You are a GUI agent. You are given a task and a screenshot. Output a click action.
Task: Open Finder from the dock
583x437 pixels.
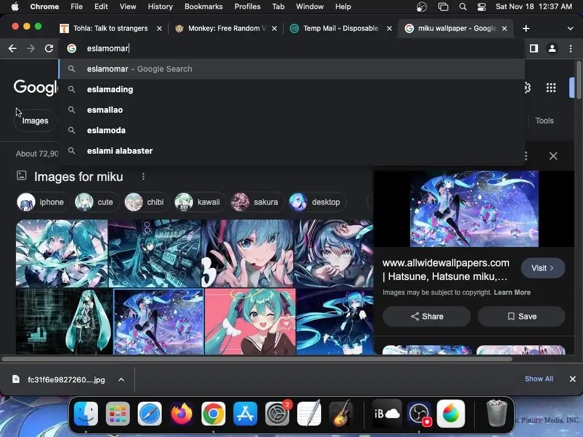click(86, 414)
